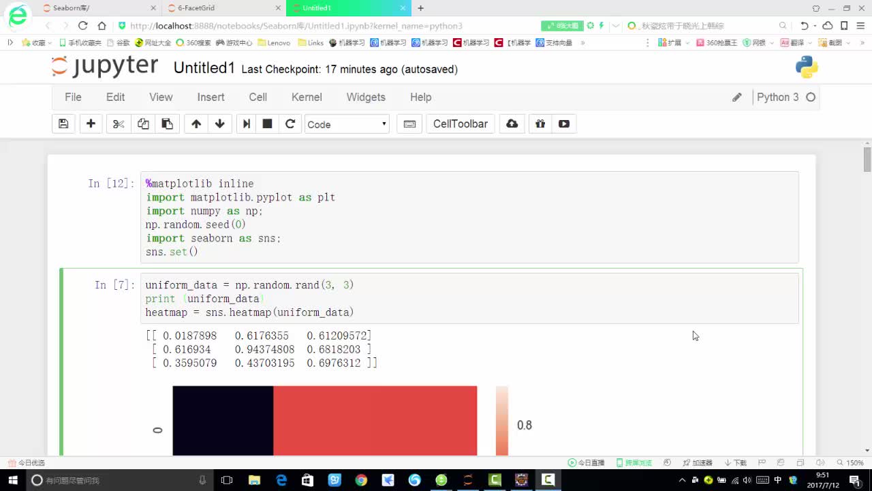Move selected cell down arrow
This screenshot has width=872, height=491.
pyautogui.click(x=219, y=124)
